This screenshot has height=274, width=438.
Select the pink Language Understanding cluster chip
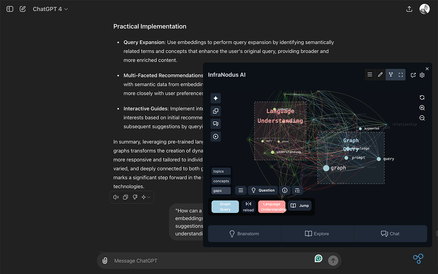tap(272, 207)
